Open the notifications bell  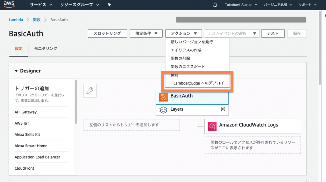[215, 5]
